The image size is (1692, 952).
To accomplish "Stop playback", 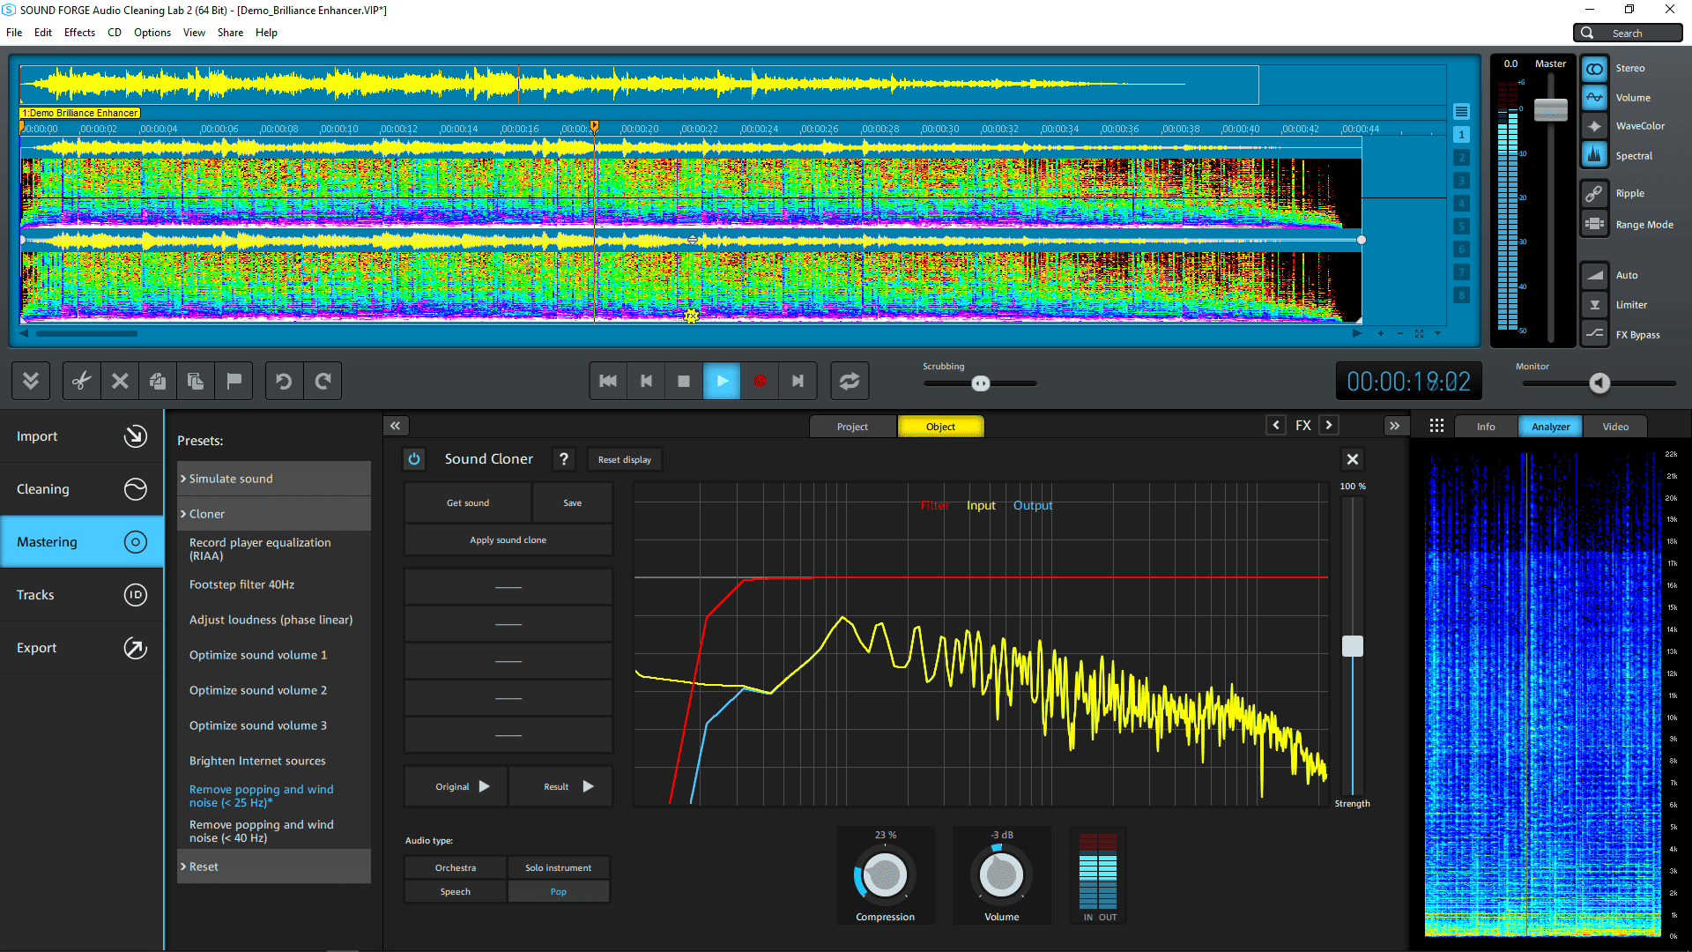I will 684,381.
